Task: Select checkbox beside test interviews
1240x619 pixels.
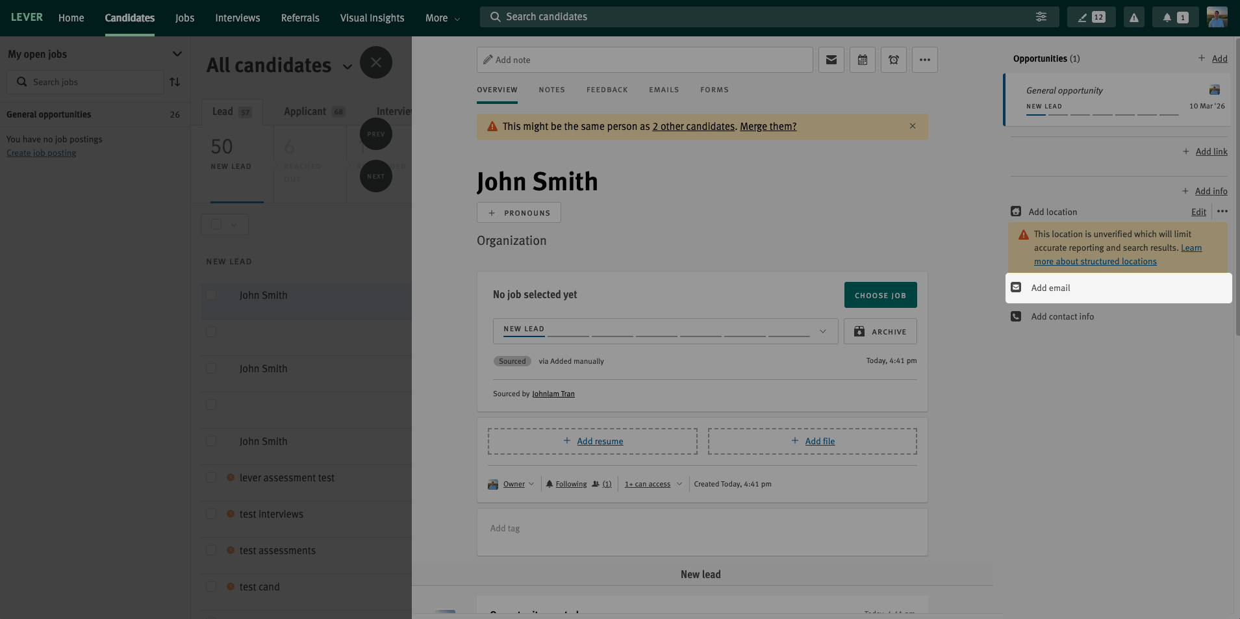Action: click(211, 514)
